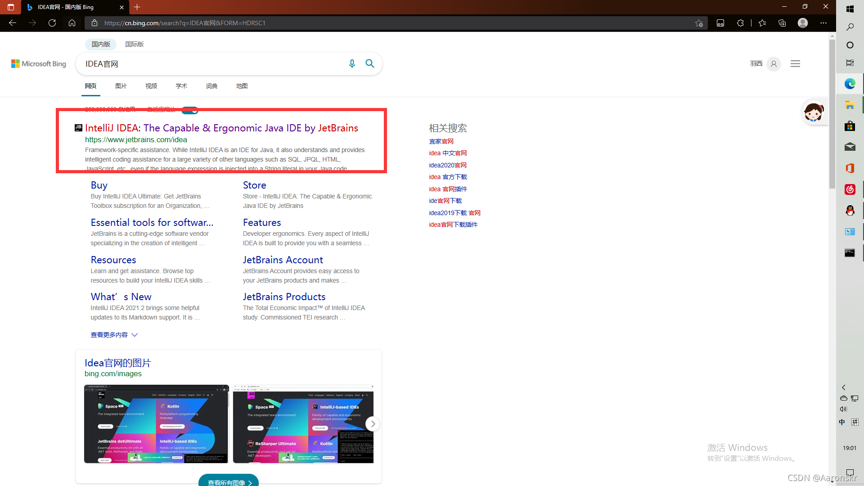
Task: Open the Windows Start menu
Action: pyautogui.click(x=850, y=9)
